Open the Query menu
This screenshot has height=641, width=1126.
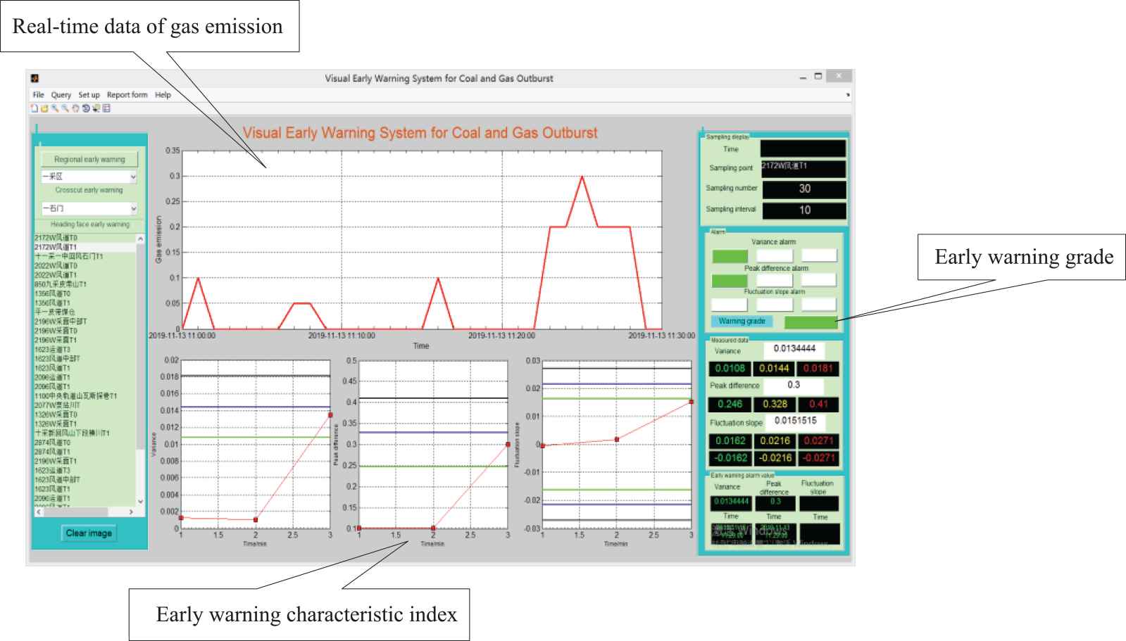(61, 95)
